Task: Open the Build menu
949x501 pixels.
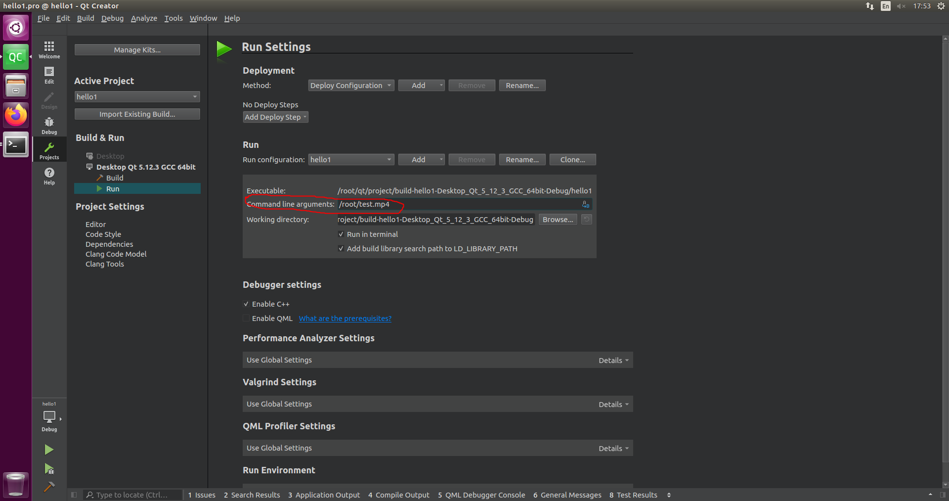Action: (x=86, y=18)
